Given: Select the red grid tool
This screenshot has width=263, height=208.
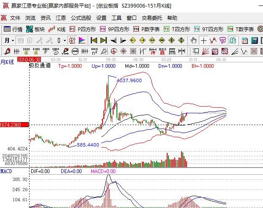Looking at the screenshot, I should tap(254, 51).
